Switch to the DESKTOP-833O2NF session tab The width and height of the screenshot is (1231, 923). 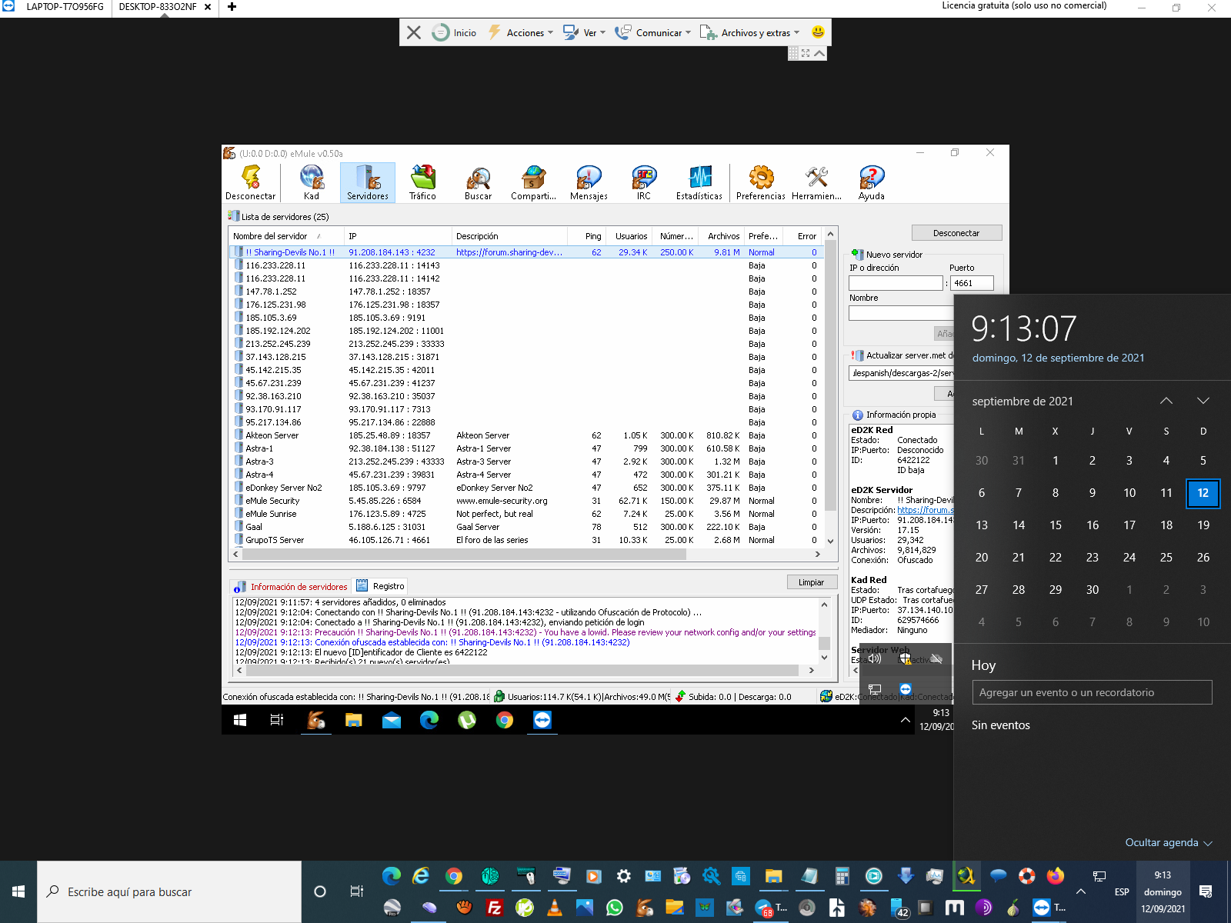(158, 7)
